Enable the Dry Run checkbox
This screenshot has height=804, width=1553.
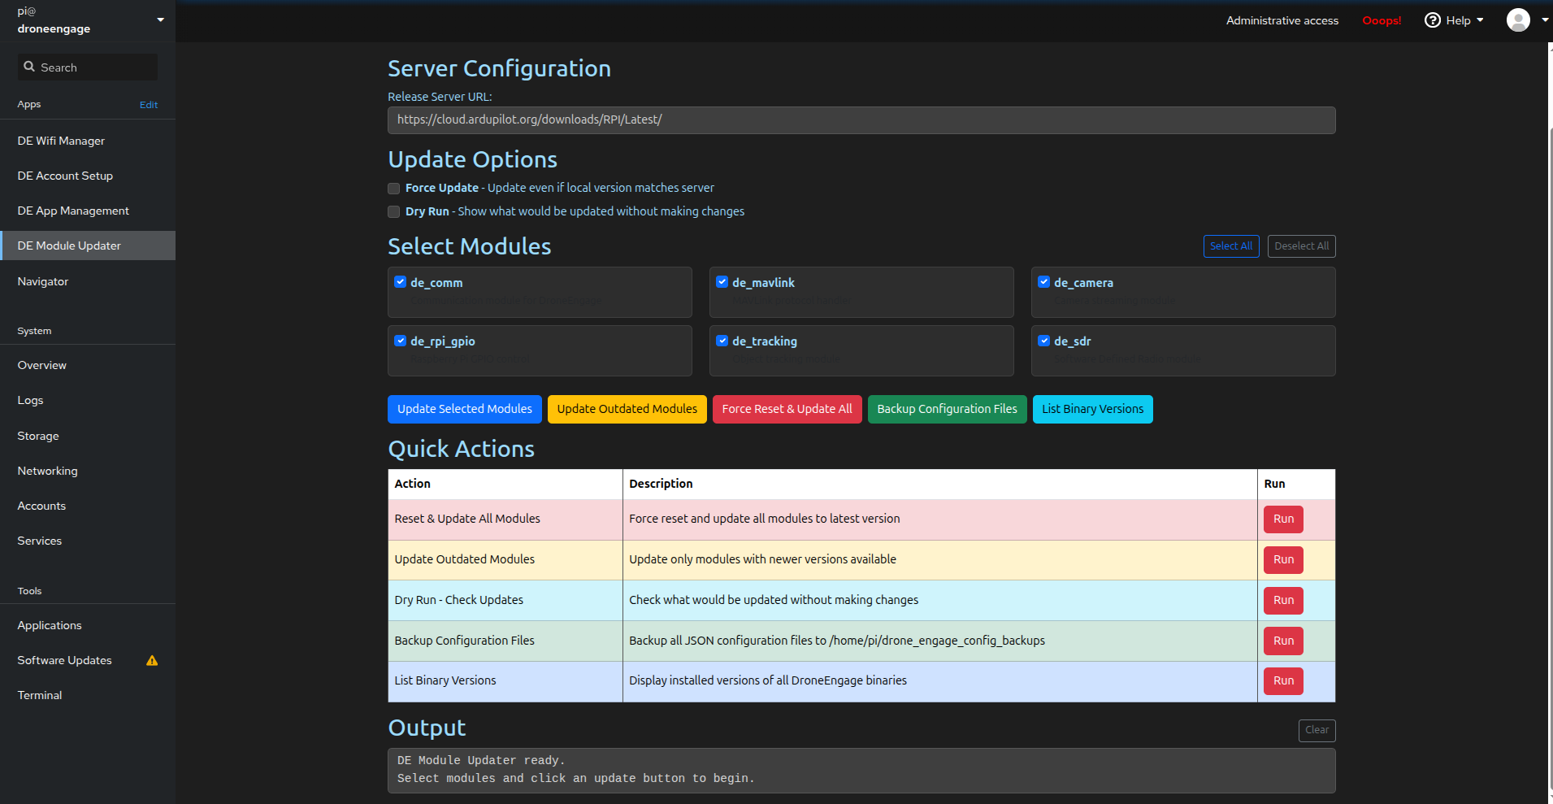coord(393,211)
